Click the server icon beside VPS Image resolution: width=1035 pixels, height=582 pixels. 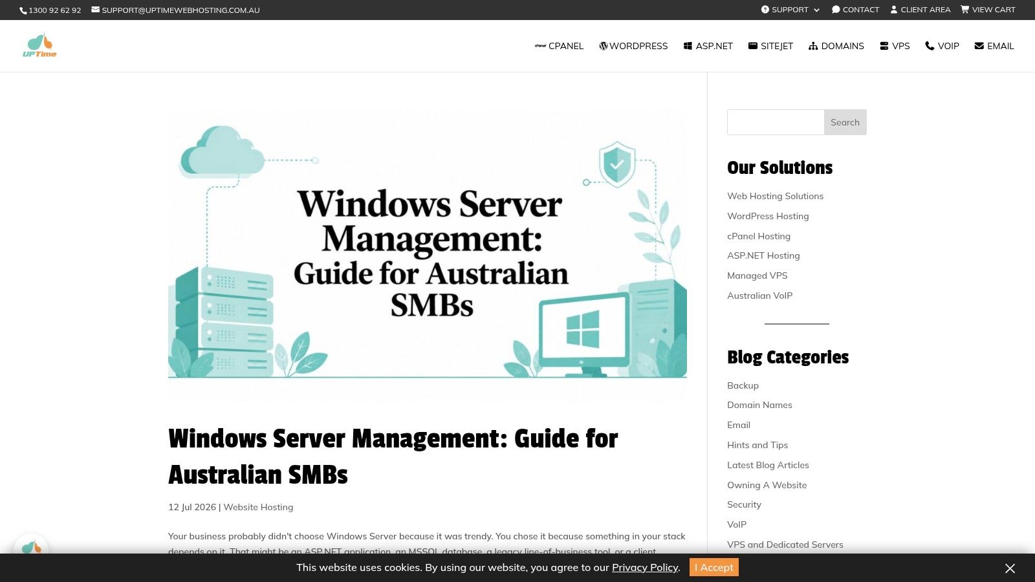tap(884, 46)
